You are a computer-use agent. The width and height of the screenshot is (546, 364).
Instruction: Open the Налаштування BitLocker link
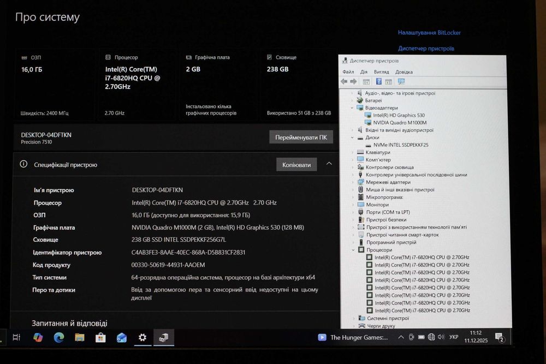(429, 32)
